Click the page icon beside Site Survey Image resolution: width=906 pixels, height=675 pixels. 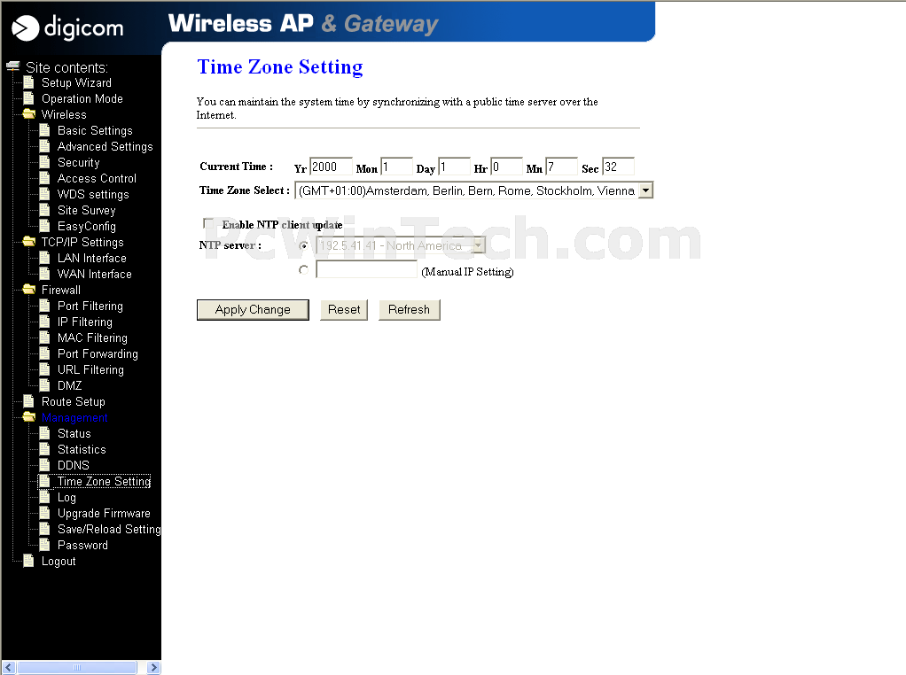click(44, 210)
